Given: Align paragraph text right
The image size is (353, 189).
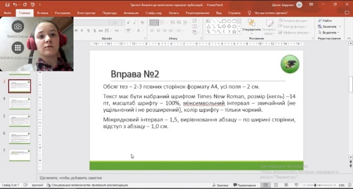Looking at the screenshot, I should (x=165, y=30).
